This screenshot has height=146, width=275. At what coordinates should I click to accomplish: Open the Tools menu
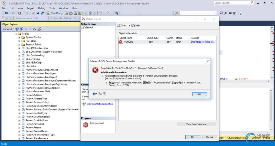(52, 8)
